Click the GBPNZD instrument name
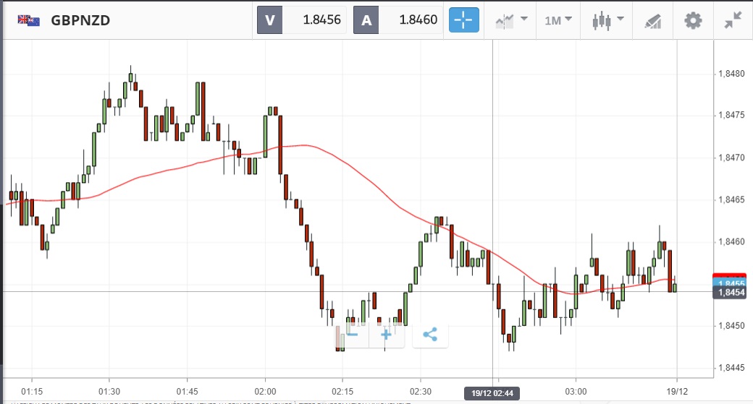The image size is (753, 404). click(x=80, y=20)
